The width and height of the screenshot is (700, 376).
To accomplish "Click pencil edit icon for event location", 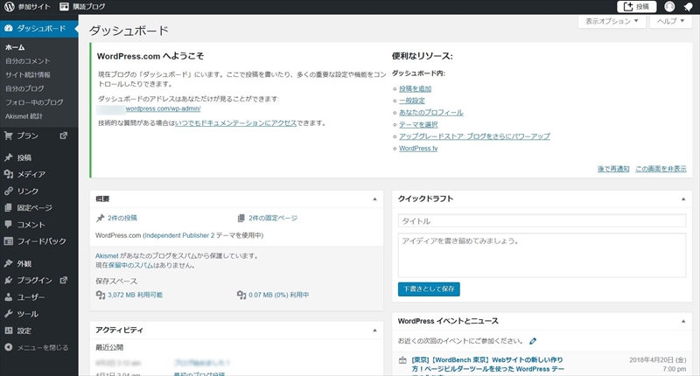I will (533, 341).
